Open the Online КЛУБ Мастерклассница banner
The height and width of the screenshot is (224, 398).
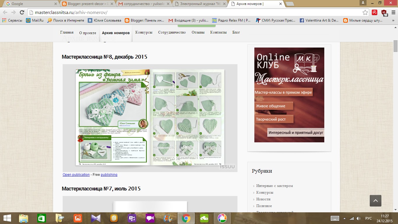tap(289, 95)
